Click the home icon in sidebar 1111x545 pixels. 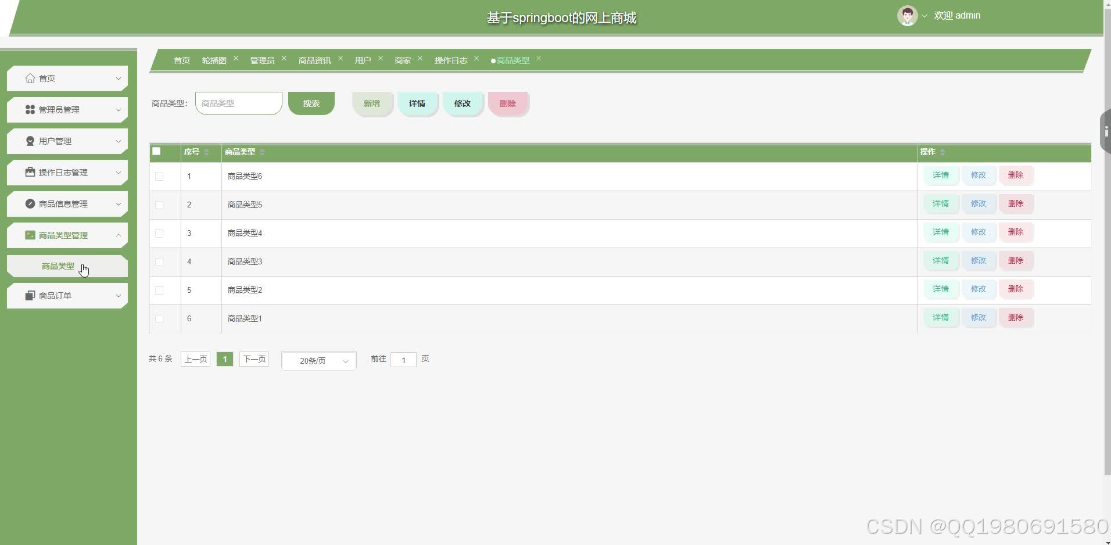pos(30,78)
